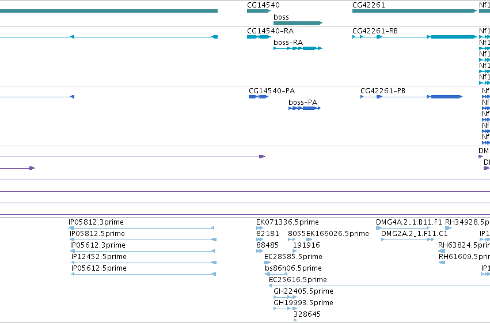
Task: Select the DMG2A.2_1.F11.C1 label
Action: pos(415,234)
